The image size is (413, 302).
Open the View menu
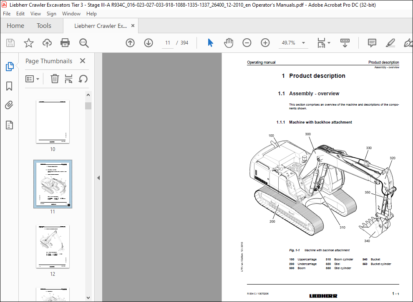(35, 14)
